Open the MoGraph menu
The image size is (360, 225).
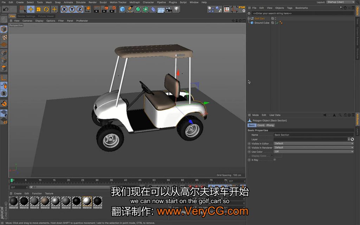135,2
